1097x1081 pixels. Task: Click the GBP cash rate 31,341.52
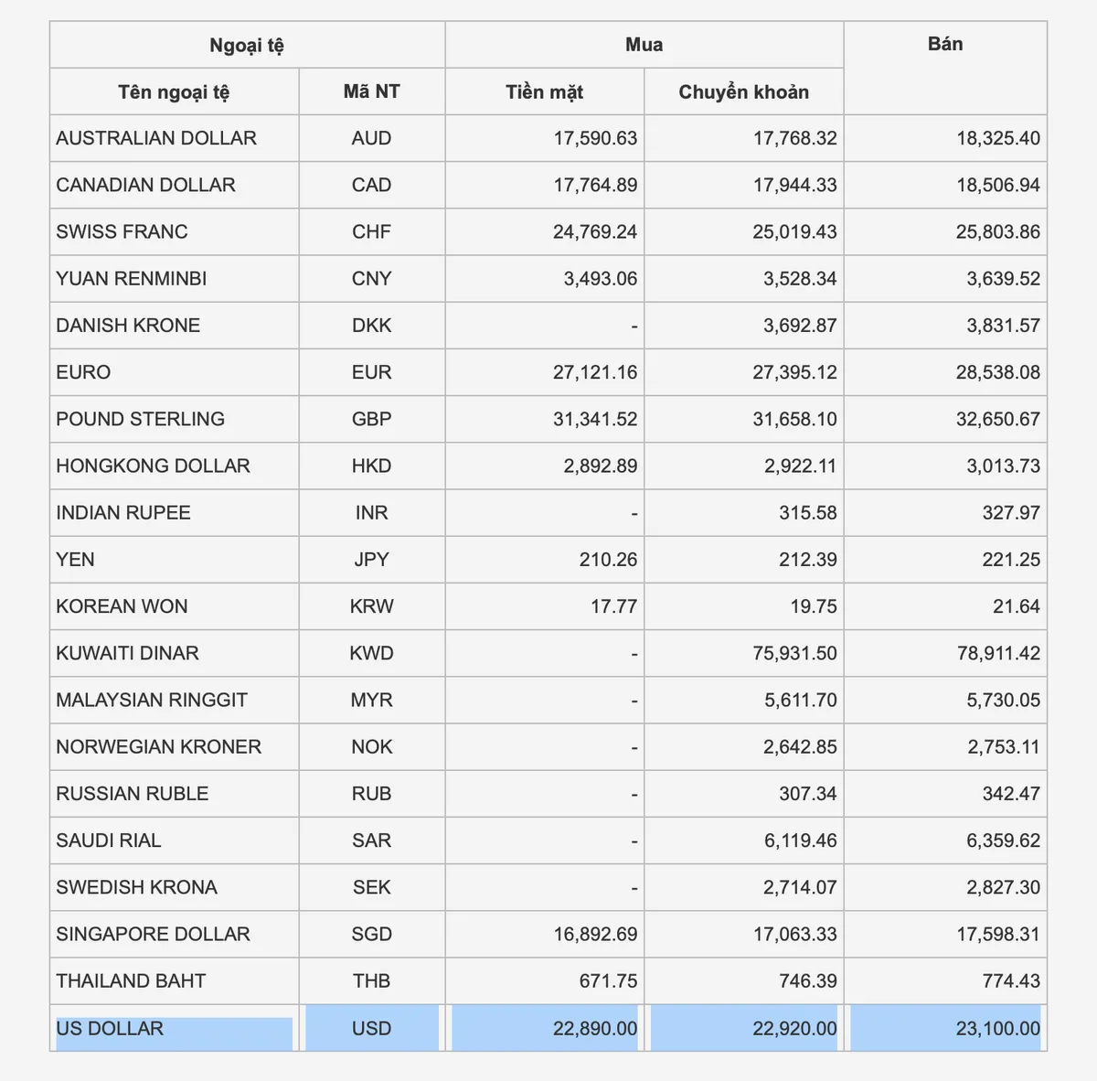(x=594, y=419)
